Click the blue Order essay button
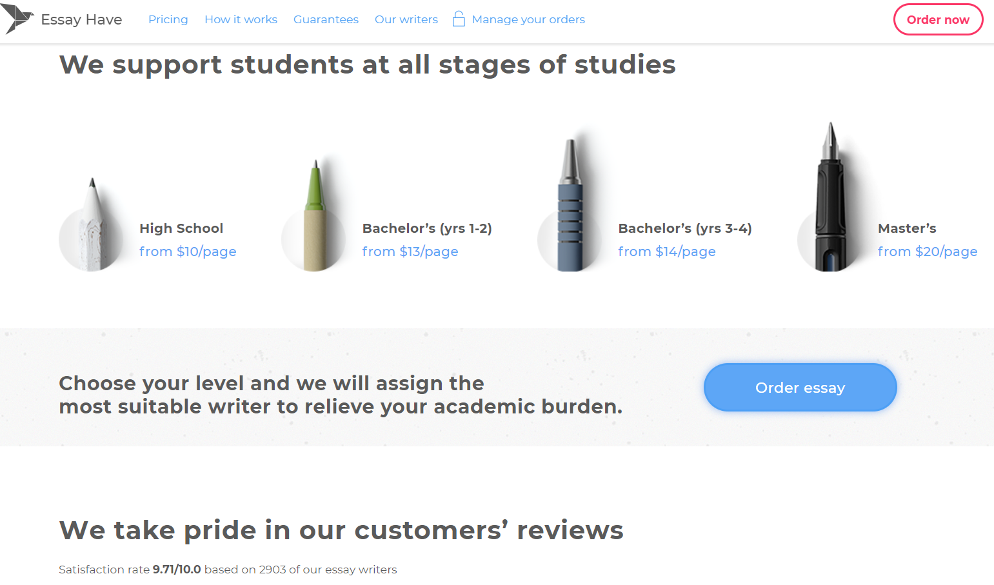Image resolution: width=994 pixels, height=585 pixels. 800,387
